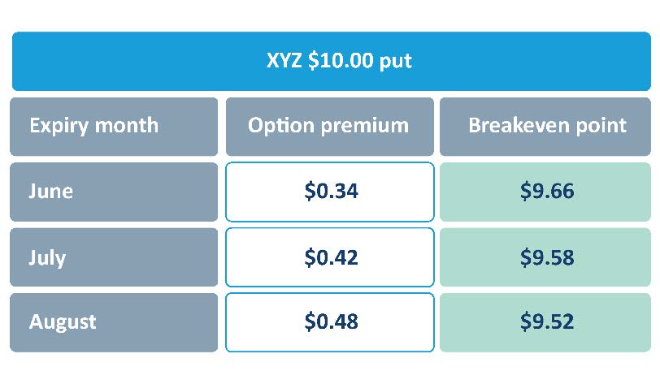The width and height of the screenshot is (660, 384).
Task: Select the Expiry month column header
Action: 114,126
